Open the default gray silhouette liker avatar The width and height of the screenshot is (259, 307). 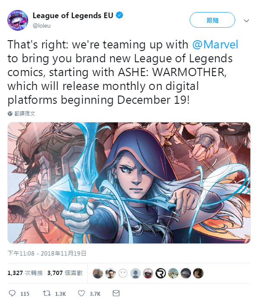tap(136, 273)
